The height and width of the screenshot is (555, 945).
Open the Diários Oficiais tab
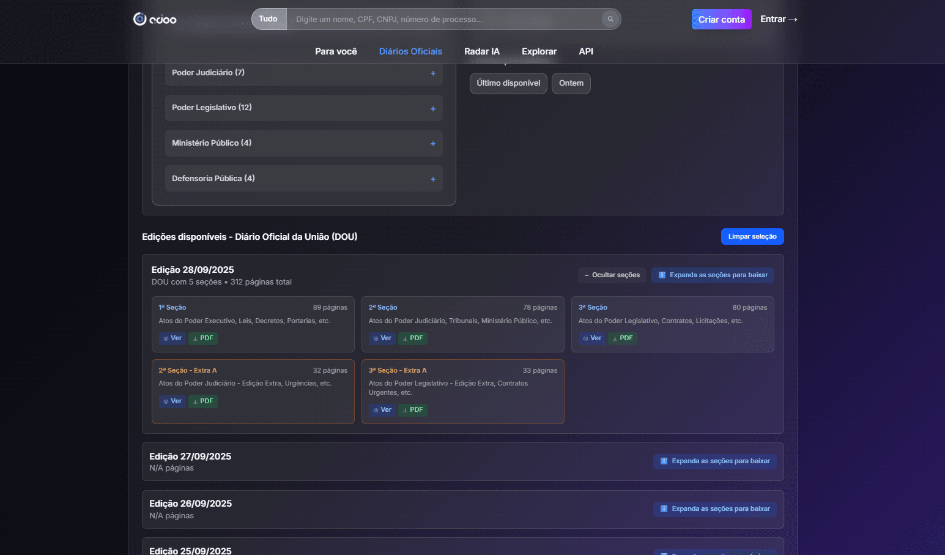coord(410,51)
